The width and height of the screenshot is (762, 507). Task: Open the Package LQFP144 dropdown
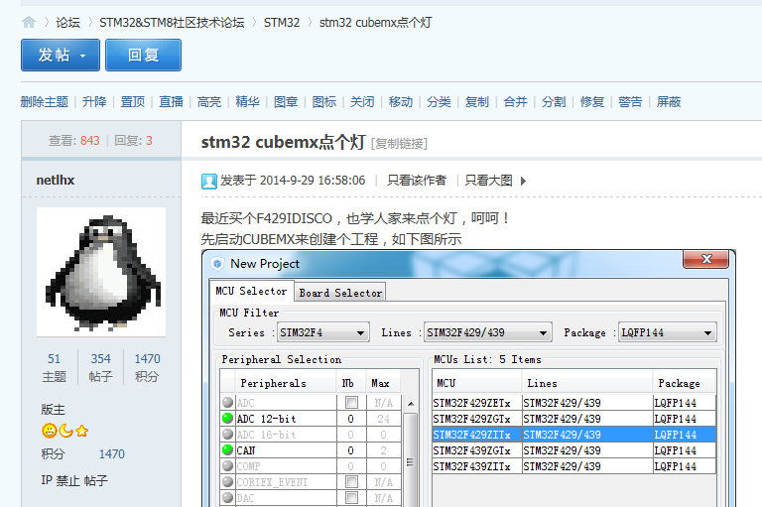pyautogui.click(x=667, y=332)
